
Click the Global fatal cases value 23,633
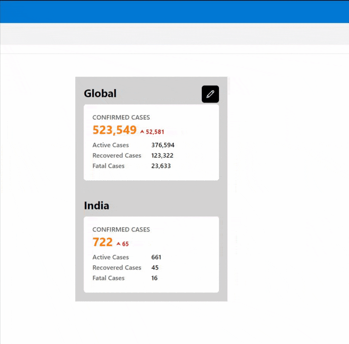point(161,166)
